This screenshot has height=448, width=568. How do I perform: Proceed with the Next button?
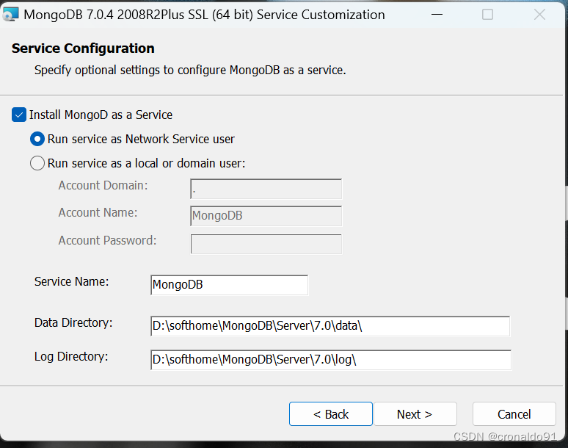pyautogui.click(x=415, y=414)
